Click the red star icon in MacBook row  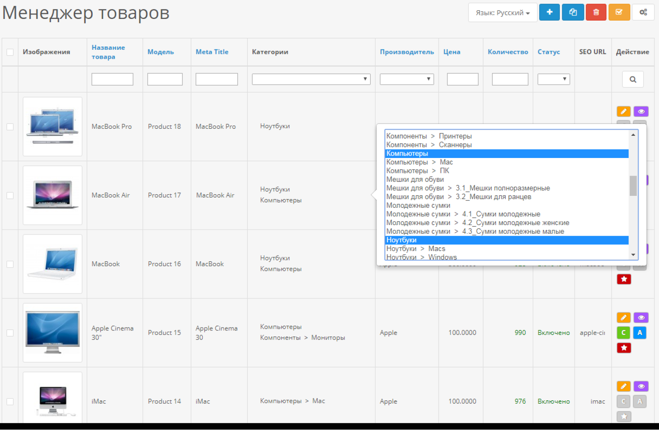pyautogui.click(x=624, y=279)
